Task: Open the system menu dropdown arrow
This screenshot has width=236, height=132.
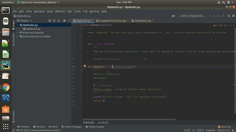Action: pos(232,3)
